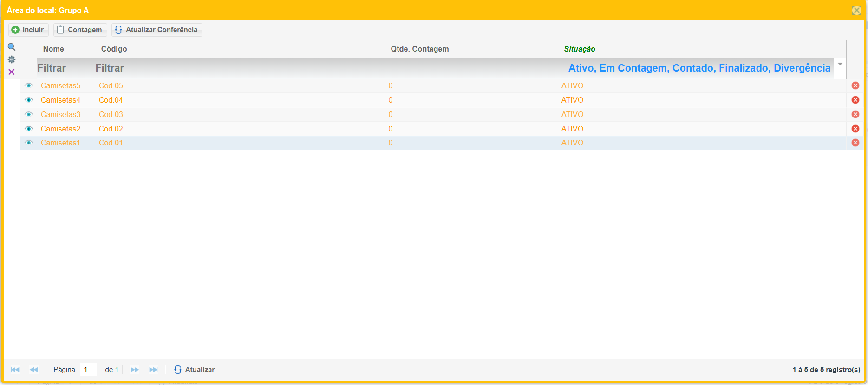Viewport: 868px width, 385px height.
Task: Open the Contagem toolbar button
Action: (80, 30)
